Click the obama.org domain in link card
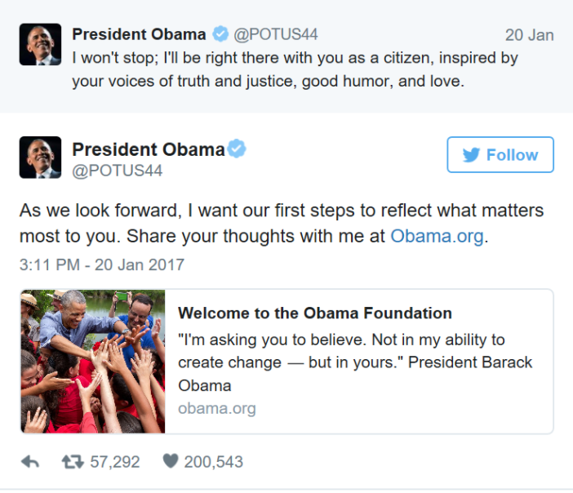Screen dimensions: 573x493 point(216,408)
